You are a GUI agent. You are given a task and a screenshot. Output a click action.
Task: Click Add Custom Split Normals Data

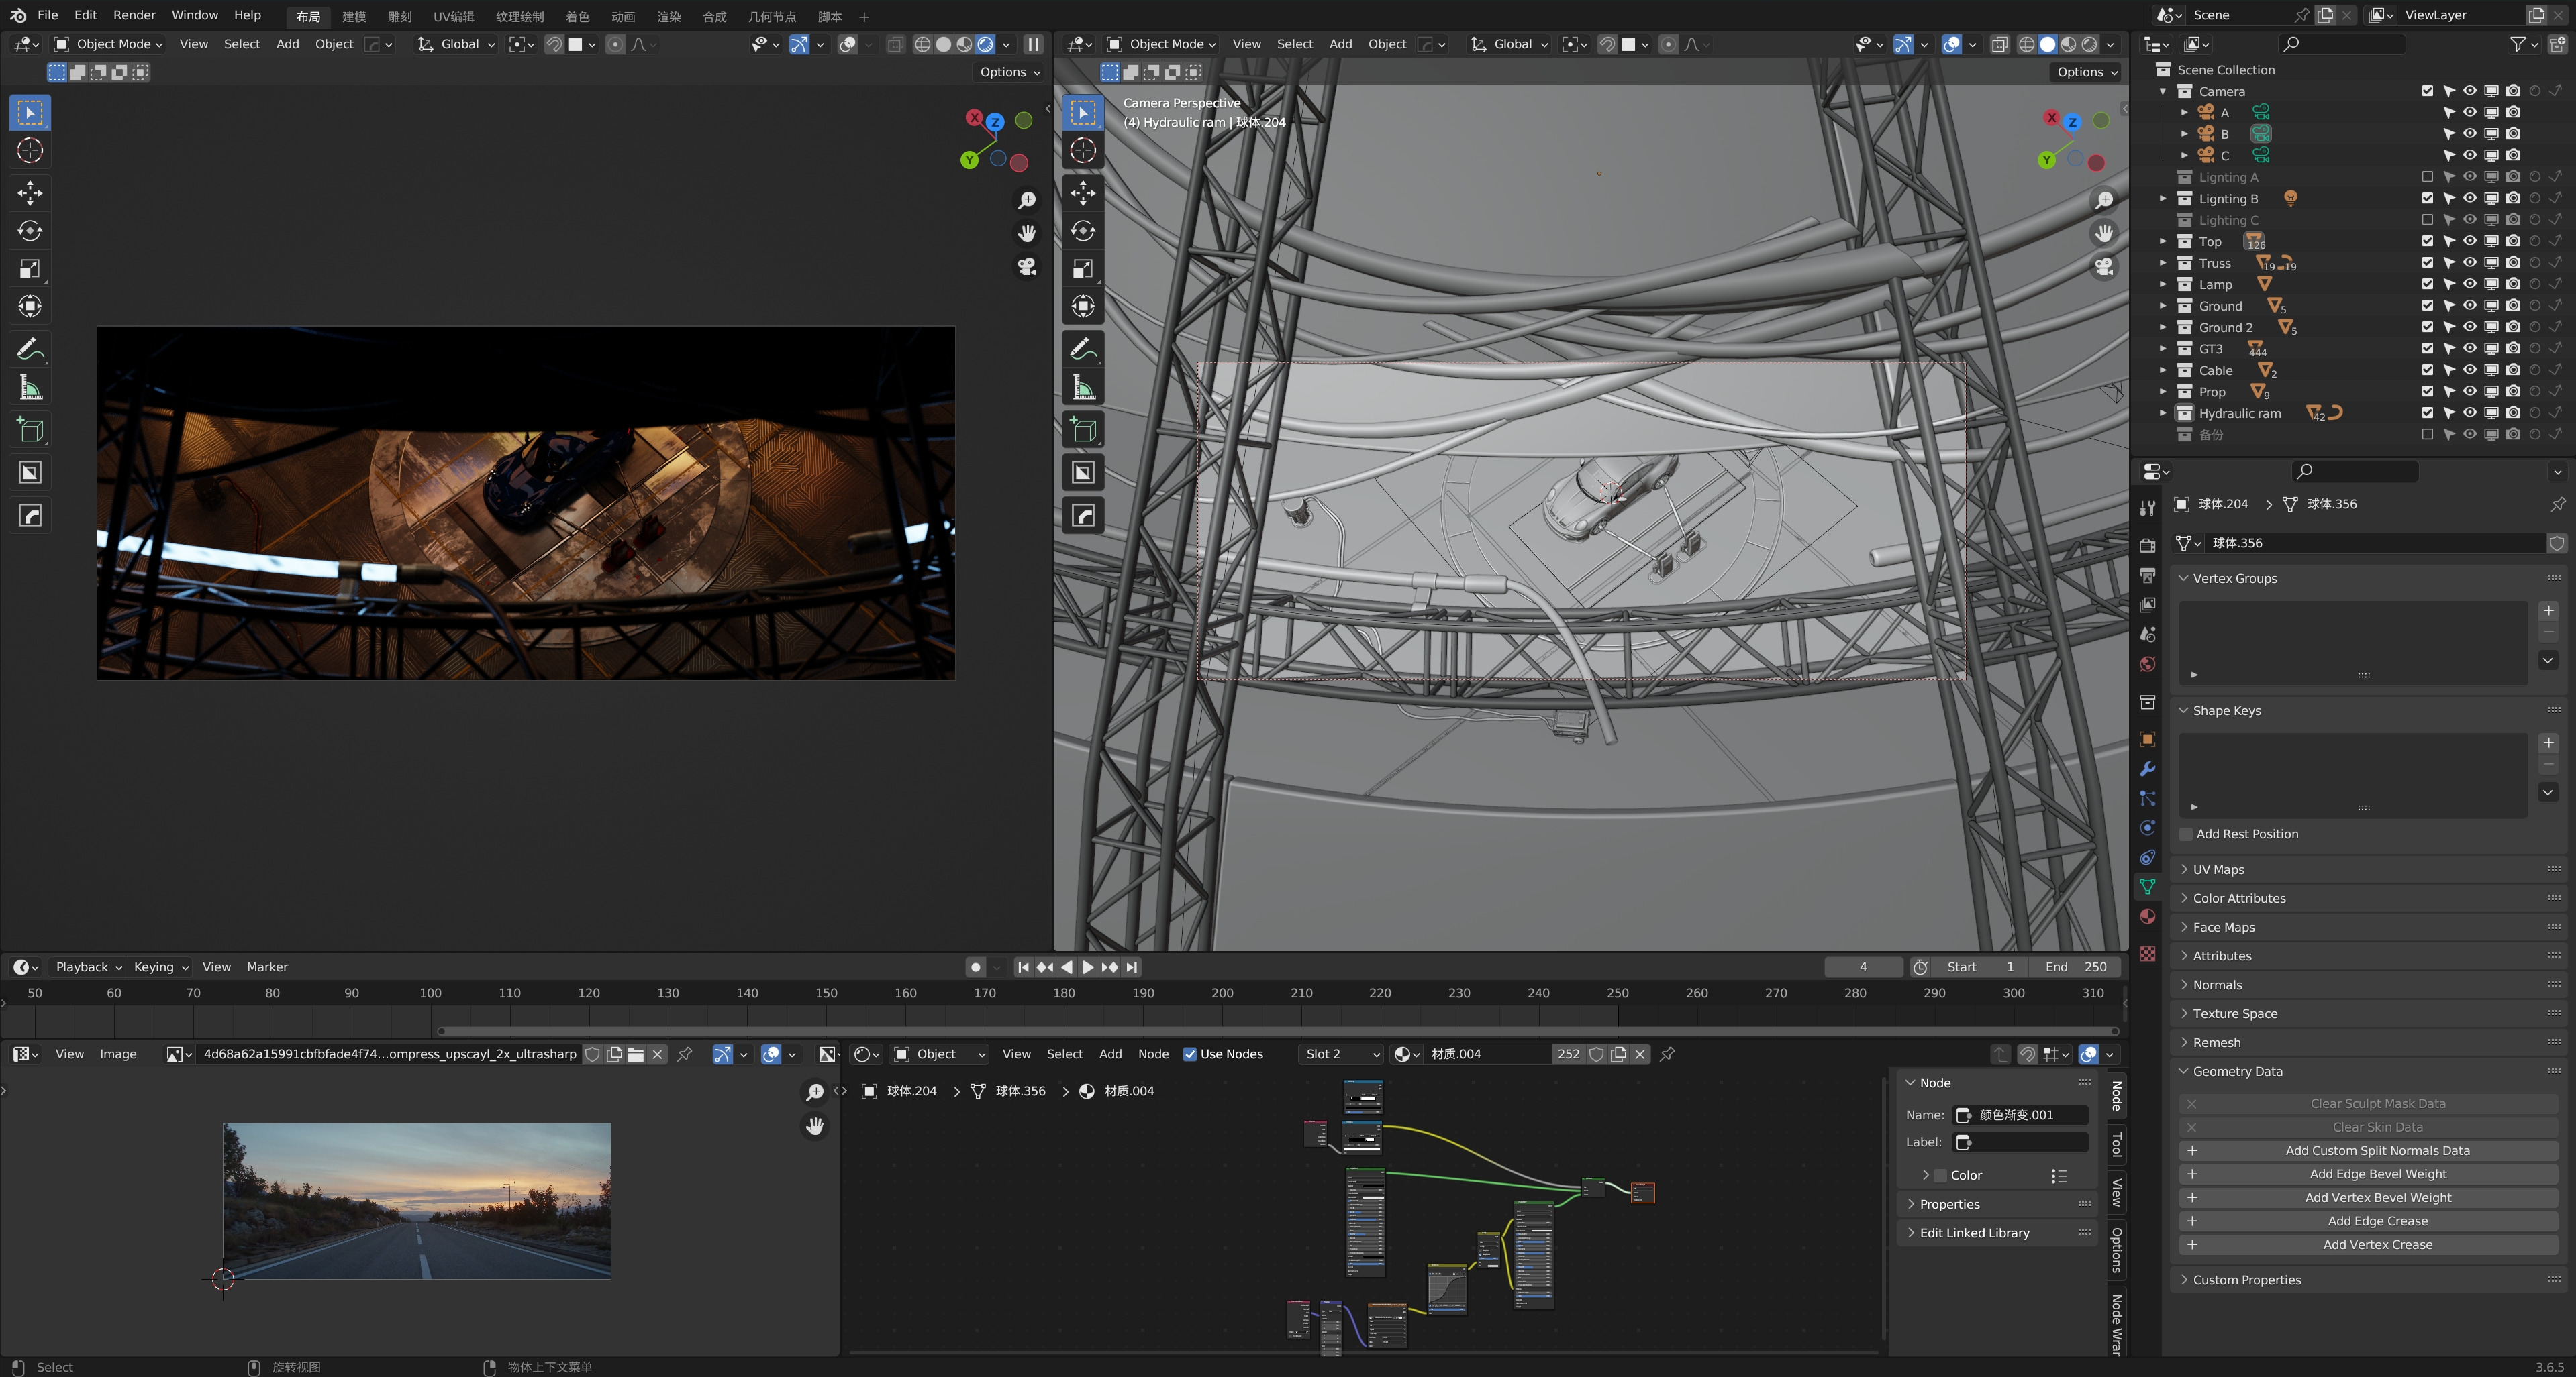(2368, 1151)
